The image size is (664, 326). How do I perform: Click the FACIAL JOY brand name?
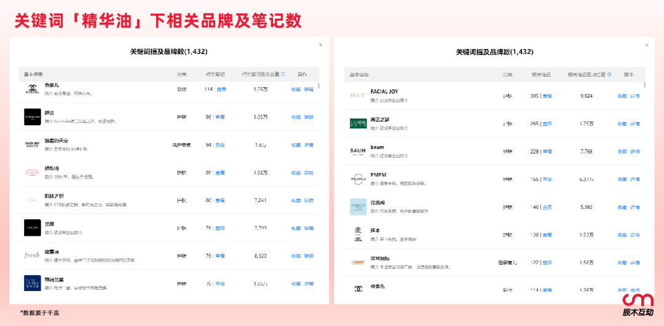point(384,91)
